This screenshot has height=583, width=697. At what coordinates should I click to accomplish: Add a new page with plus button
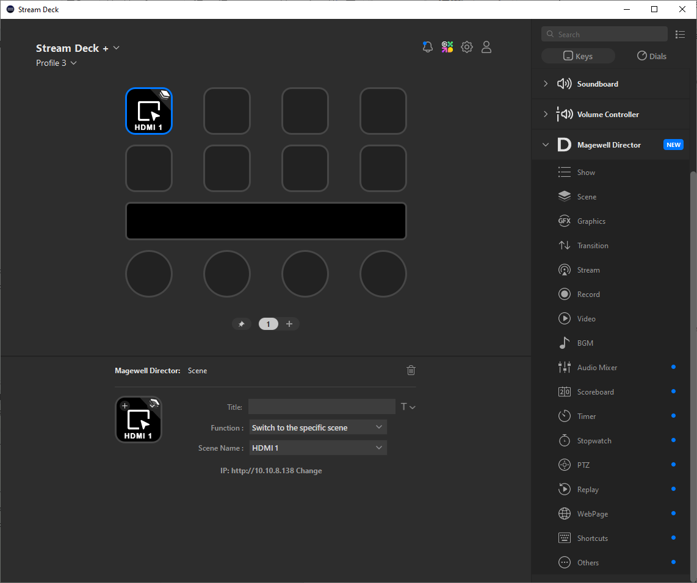click(289, 324)
